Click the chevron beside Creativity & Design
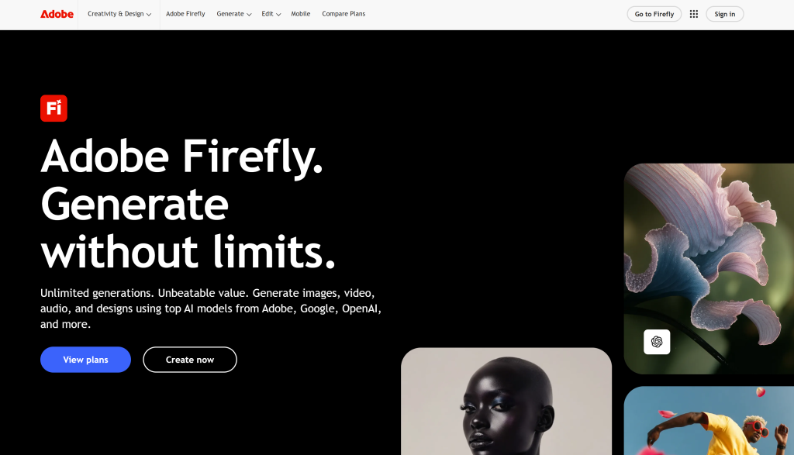Viewport: 794px width, 455px height. tap(149, 15)
